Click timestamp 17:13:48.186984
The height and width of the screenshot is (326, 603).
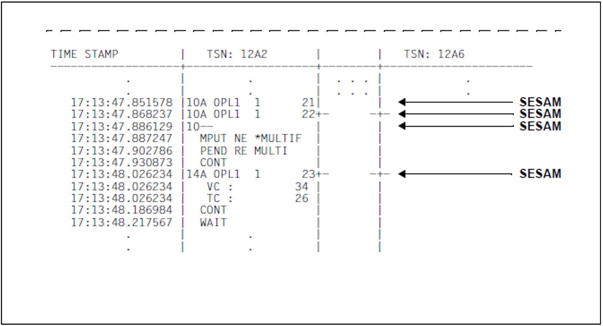pos(122,210)
